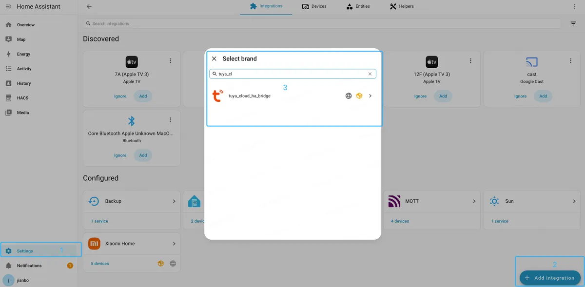585x287 pixels.
Task: Click the MQTT integration icon
Action: point(394,201)
